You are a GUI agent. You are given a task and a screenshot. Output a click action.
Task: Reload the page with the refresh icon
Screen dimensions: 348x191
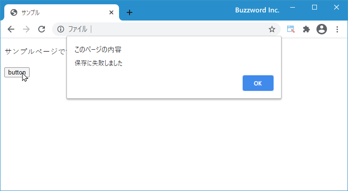pyautogui.click(x=42, y=29)
